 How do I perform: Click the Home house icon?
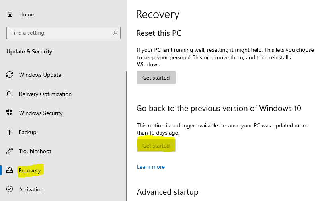pyautogui.click(x=10, y=14)
